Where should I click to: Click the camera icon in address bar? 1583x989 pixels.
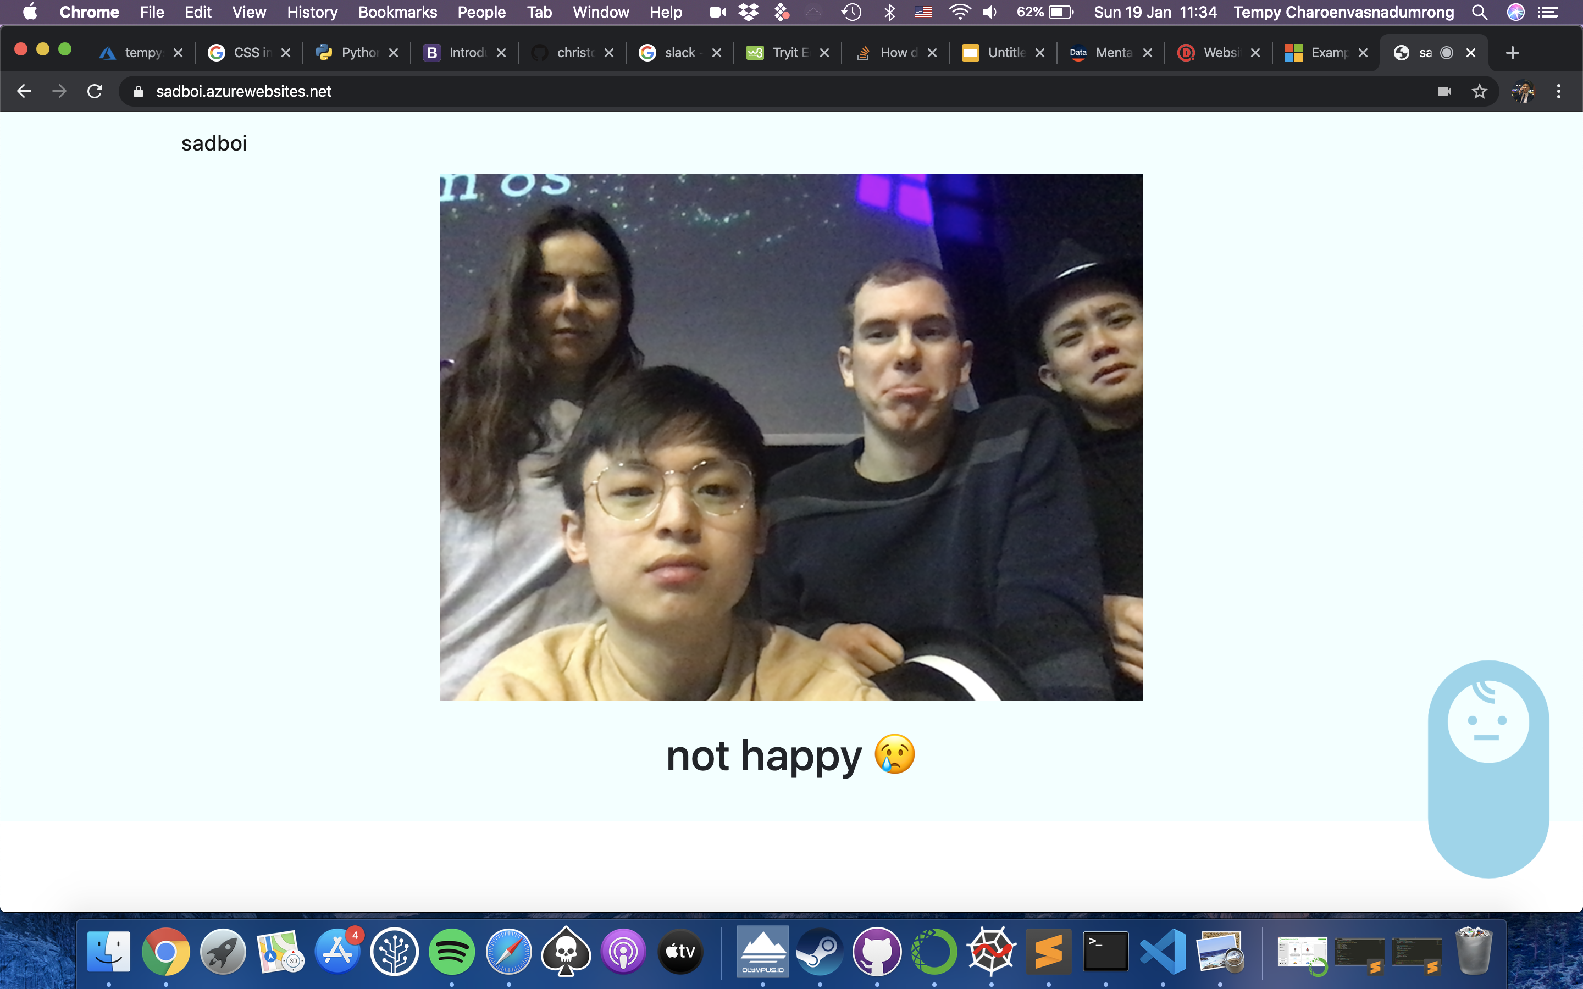[x=1444, y=91]
